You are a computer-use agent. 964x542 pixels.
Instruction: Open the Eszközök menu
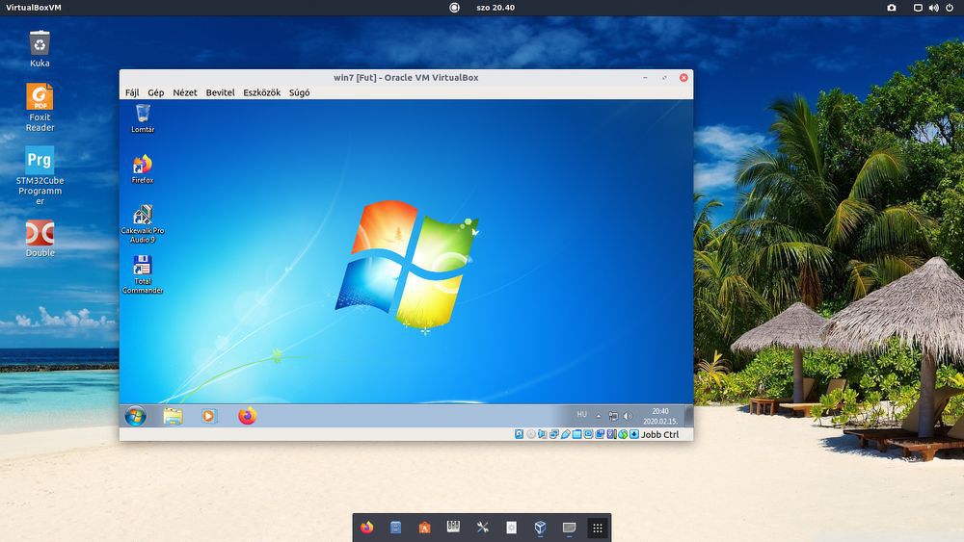coord(262,92)
